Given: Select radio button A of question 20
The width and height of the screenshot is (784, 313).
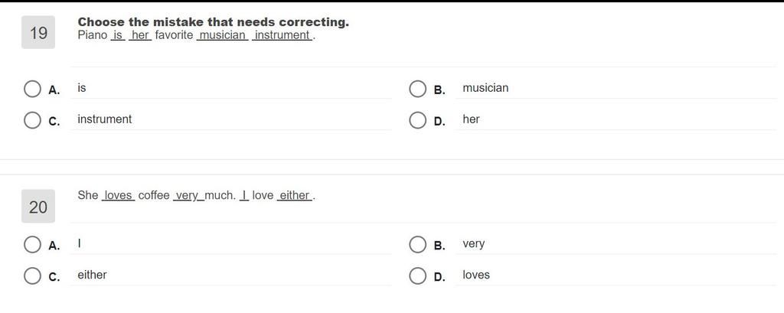Looking at the screenshot, I should [x=32, y=244].
